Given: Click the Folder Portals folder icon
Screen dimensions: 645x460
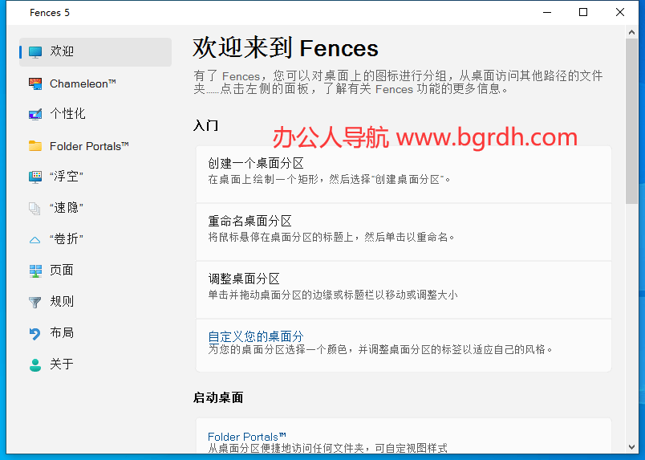Looking at the screenshot, I should coord(35,146).
